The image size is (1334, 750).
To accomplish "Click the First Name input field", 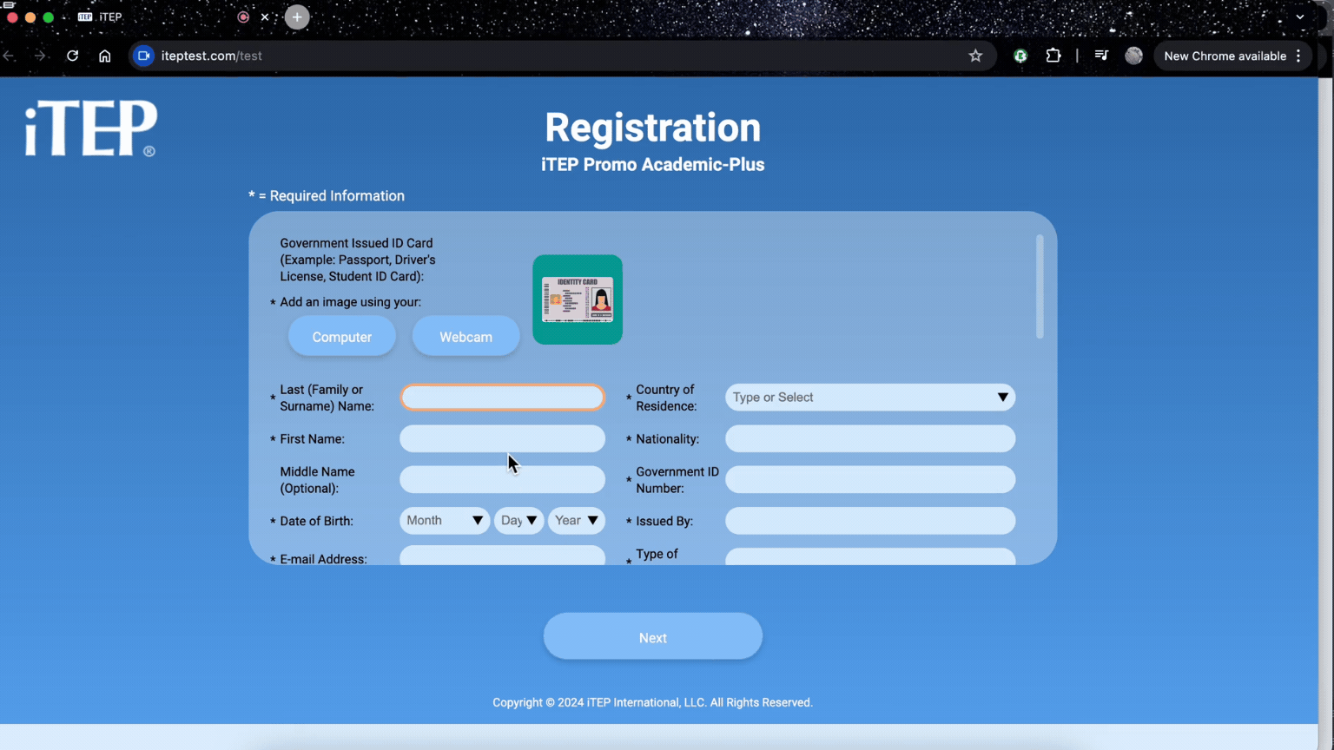I will click(x=502, y=438).
